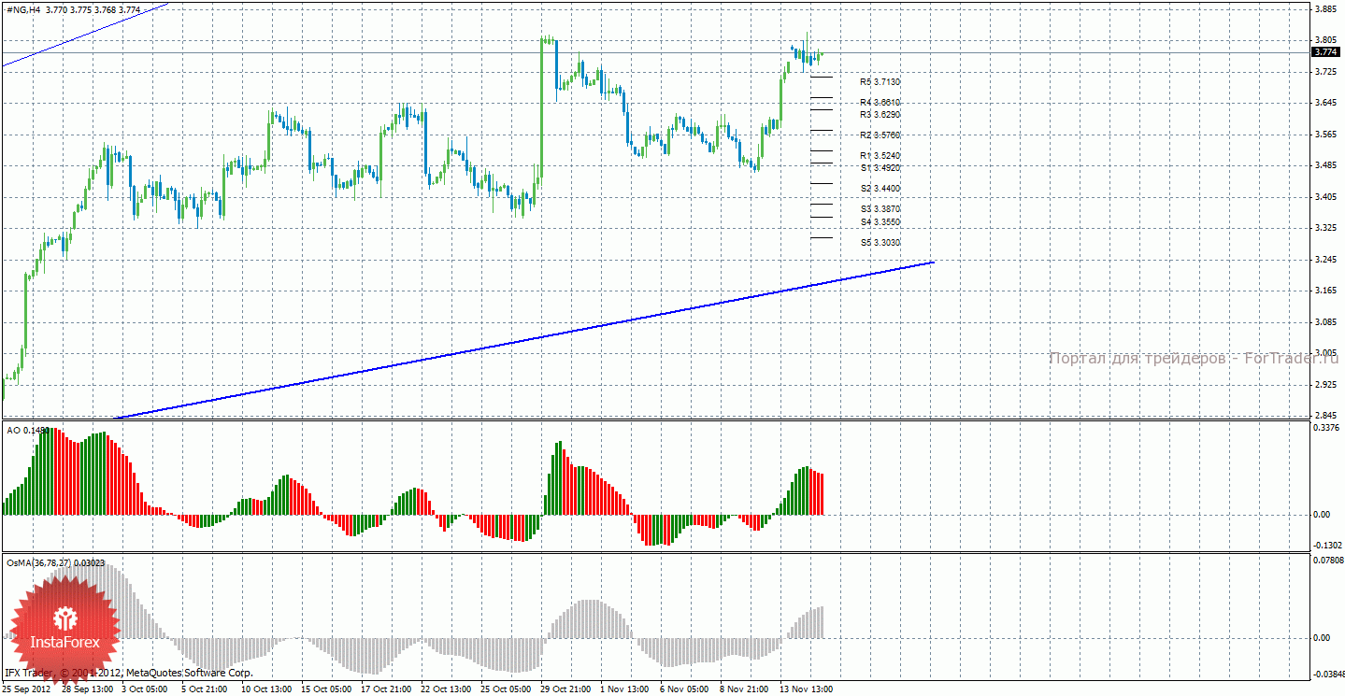
Task: Click the 28 Sep 13:00 time label
Action: point(89,689)
